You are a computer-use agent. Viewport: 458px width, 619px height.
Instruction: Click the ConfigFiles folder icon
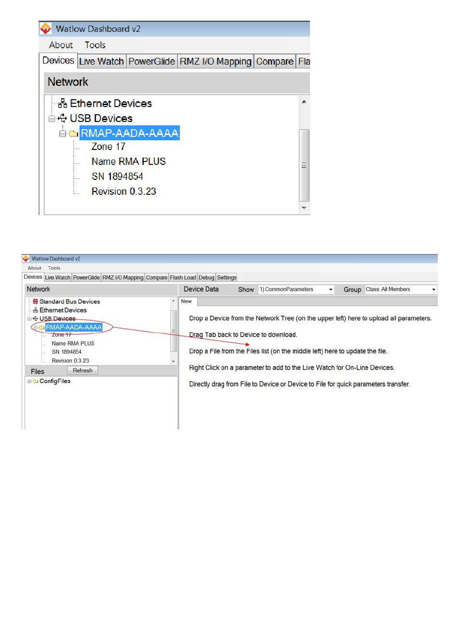36,381
